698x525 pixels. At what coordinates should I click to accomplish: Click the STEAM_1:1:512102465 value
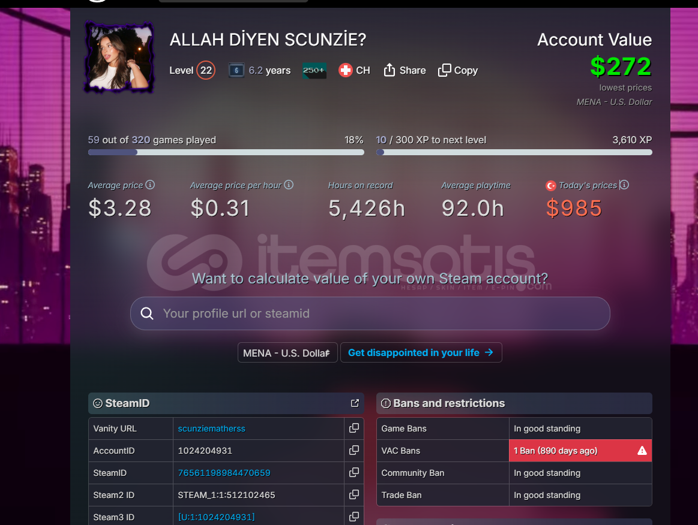point(226,495)
